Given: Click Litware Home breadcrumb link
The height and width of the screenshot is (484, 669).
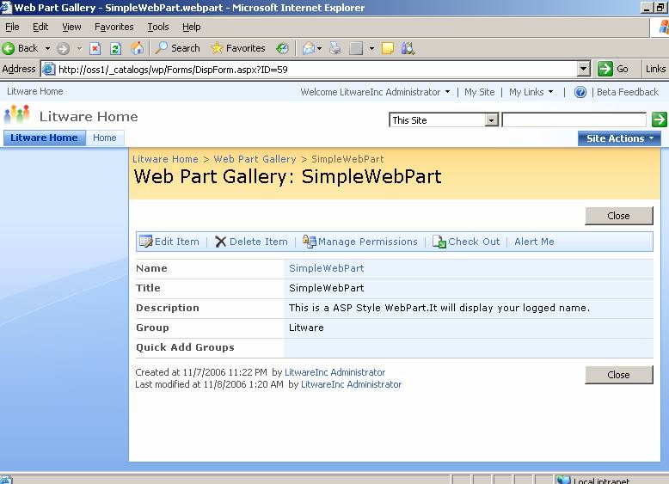Looking at the screenshot, I should [x=165, y=159].
